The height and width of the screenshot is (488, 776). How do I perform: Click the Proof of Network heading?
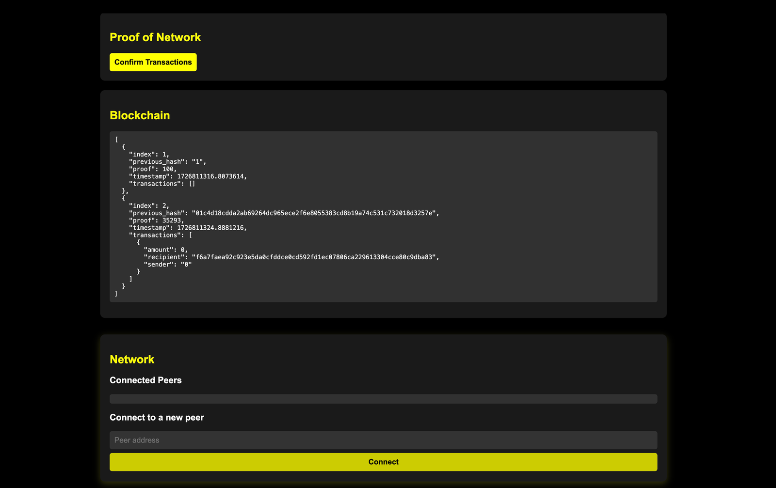[155, 37]
